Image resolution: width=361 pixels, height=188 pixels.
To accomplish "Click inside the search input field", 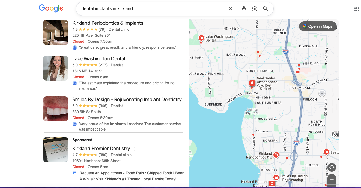I will pos(153,8).
